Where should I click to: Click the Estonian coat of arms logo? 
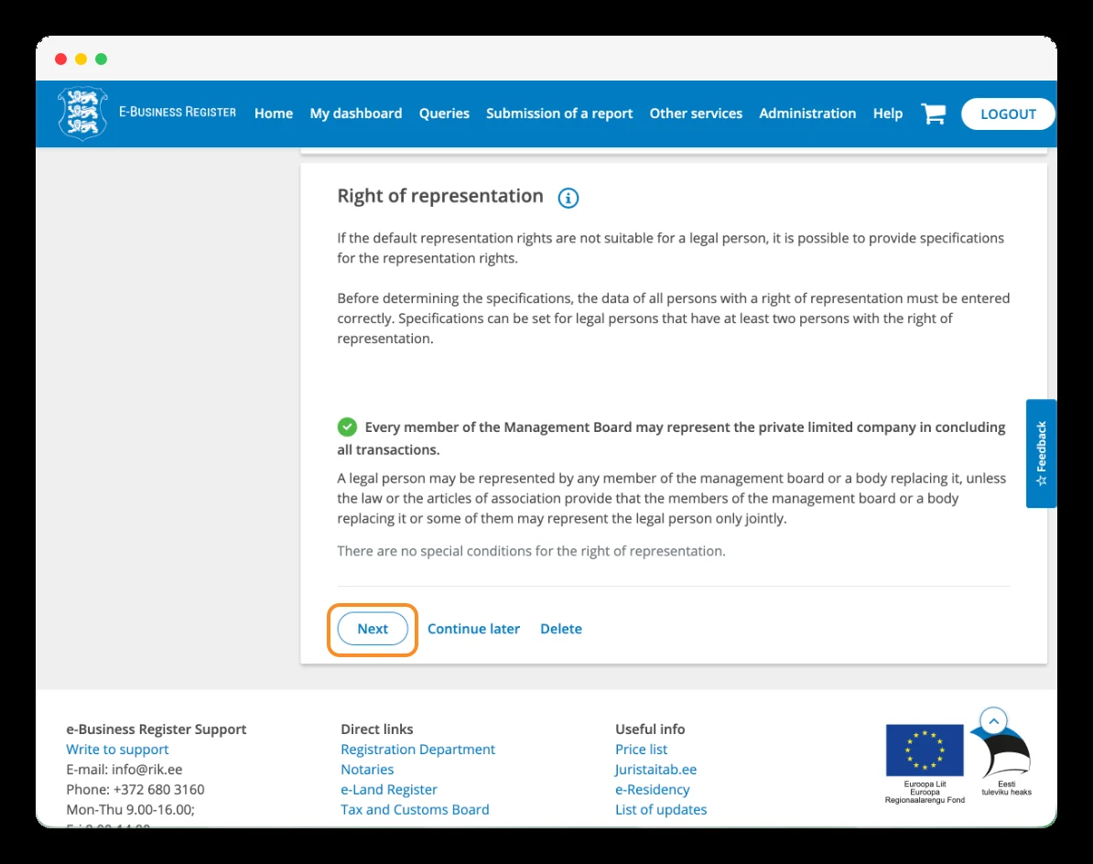(x=83, y=113)
